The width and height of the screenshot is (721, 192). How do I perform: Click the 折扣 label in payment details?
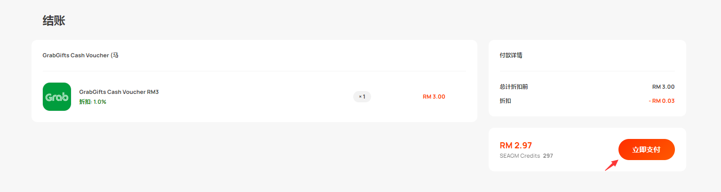[x=505, y=101]
